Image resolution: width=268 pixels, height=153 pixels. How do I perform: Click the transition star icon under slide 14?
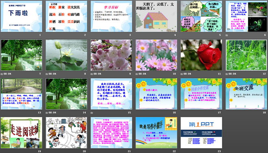coord(47,113)
